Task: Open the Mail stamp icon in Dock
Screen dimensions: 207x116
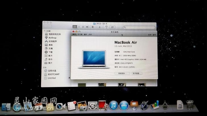Action: tap(28, 107)
